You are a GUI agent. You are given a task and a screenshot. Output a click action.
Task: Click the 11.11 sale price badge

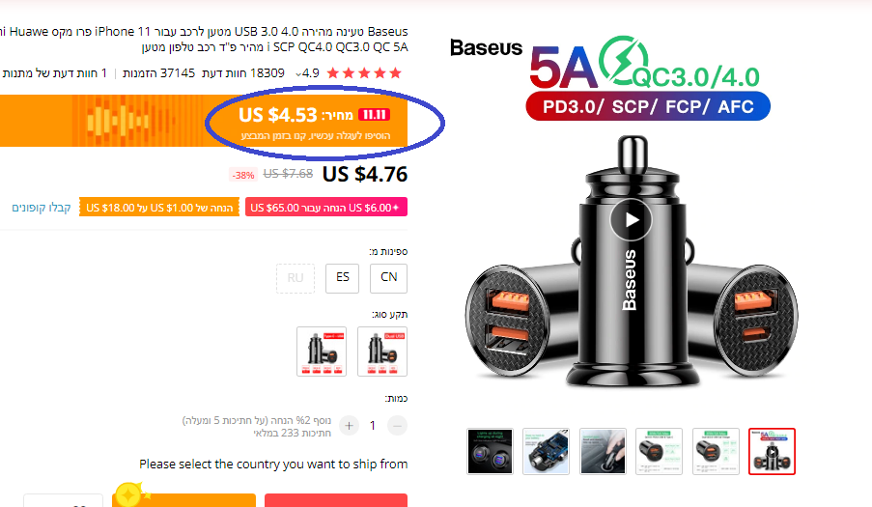tap(374, 115)
